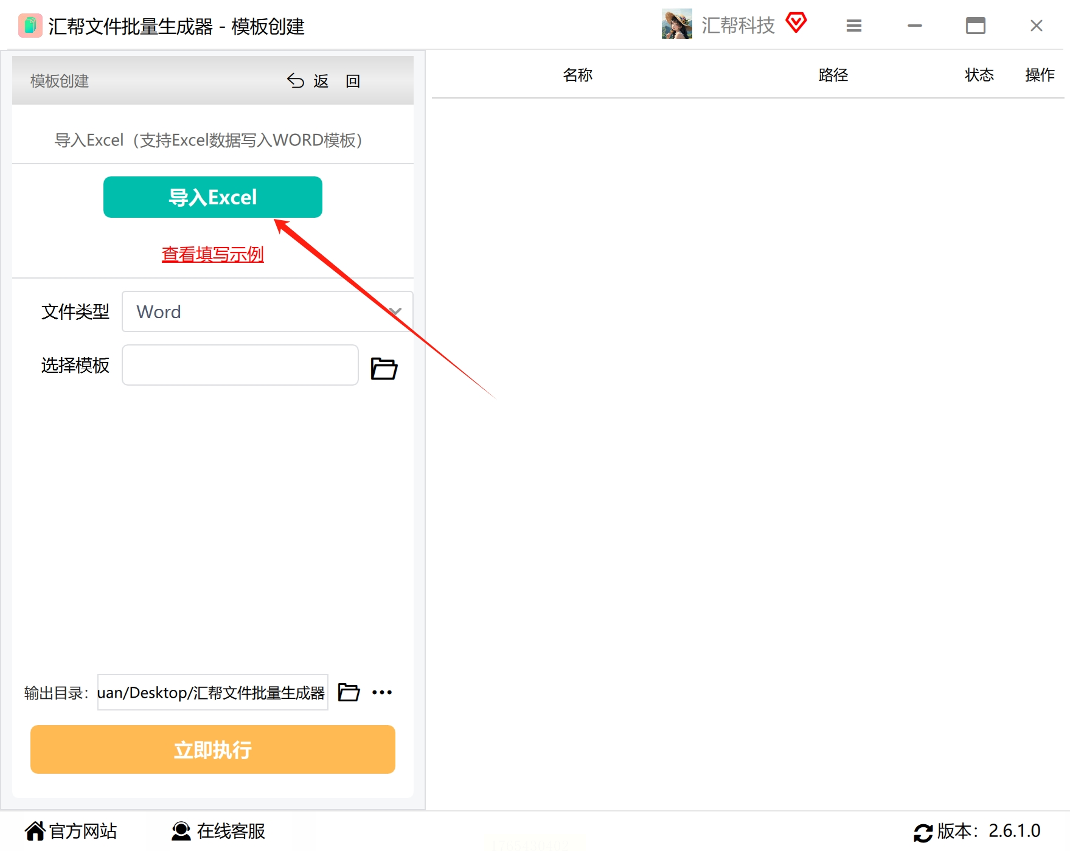The image size is (1070, 851).
Task: Click the 立即执行 execute button
Action: coord(213,749)
